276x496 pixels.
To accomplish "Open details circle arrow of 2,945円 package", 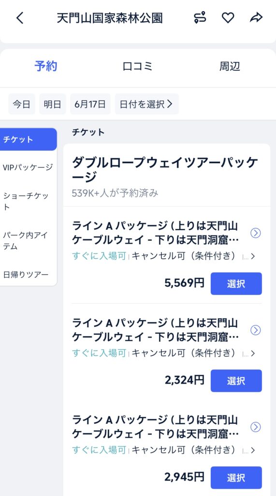I will [255, 427].
